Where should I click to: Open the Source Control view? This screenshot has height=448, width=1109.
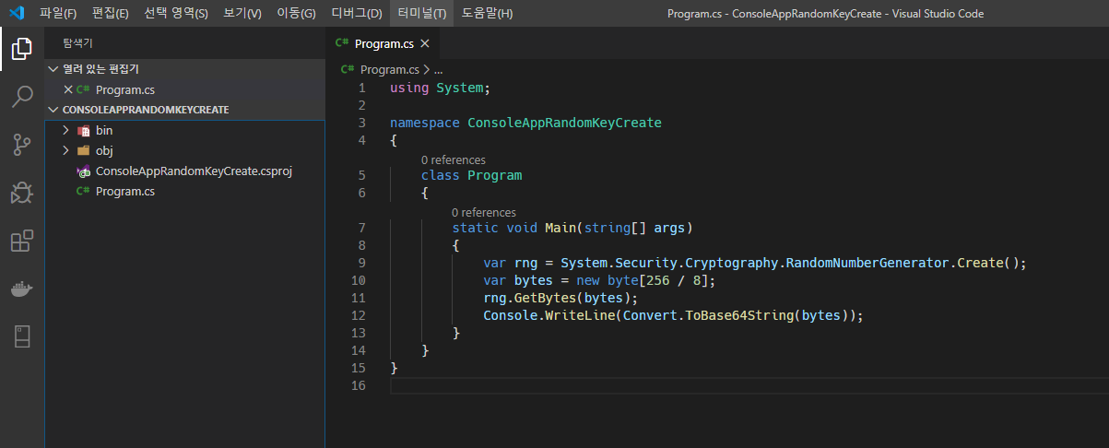click(x=22, y=145)
